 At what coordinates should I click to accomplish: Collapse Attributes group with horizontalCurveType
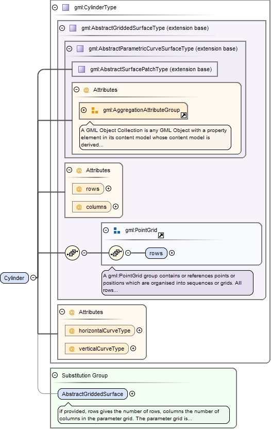click(x=62, y=312)
